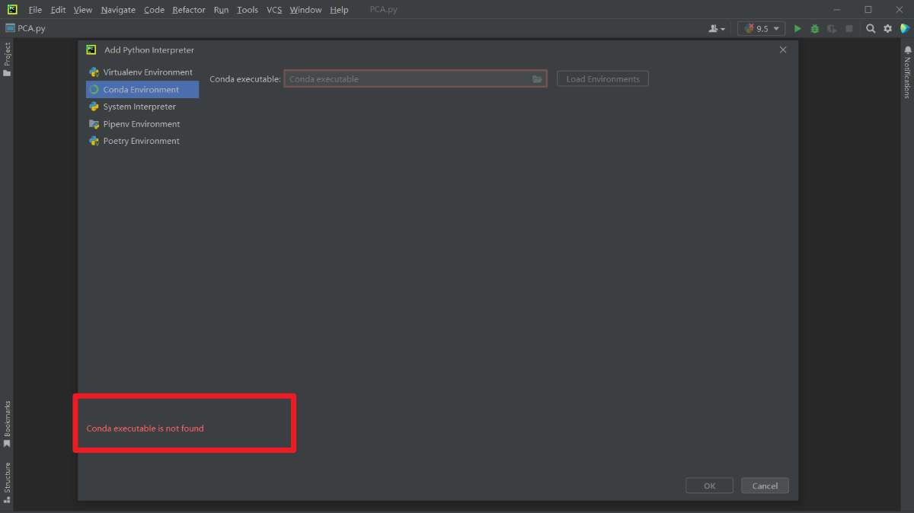The height and width of the screenshot is (513, 914).
Task: Open Search Everywhere magnifier icon
Action: point(871,29)
